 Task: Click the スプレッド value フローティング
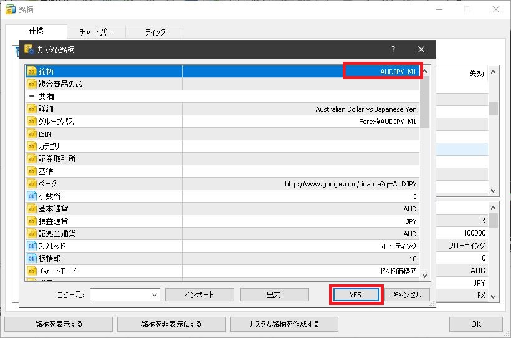[x=397, y=246]
